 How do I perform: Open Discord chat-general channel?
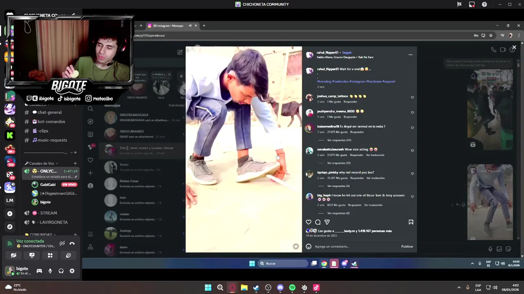[50, 112]
